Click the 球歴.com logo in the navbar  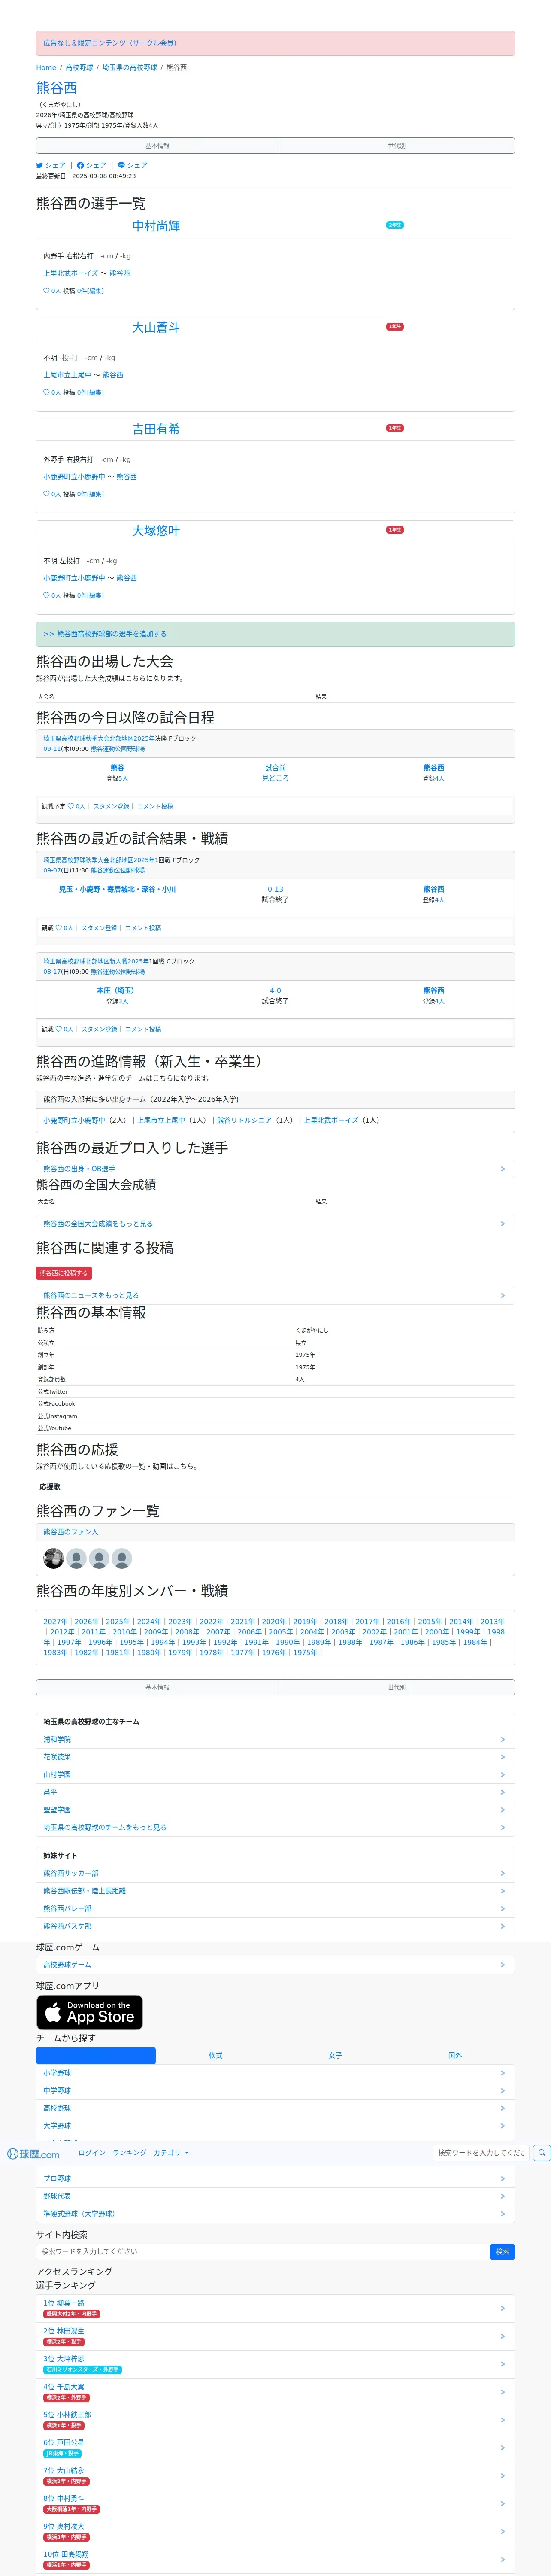point(33,2154)
